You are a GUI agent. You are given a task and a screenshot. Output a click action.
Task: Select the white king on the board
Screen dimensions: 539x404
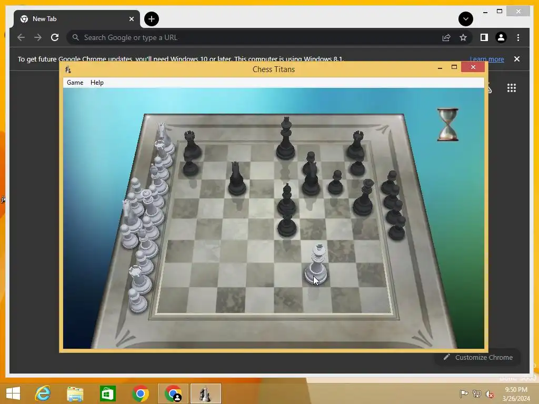316,265
